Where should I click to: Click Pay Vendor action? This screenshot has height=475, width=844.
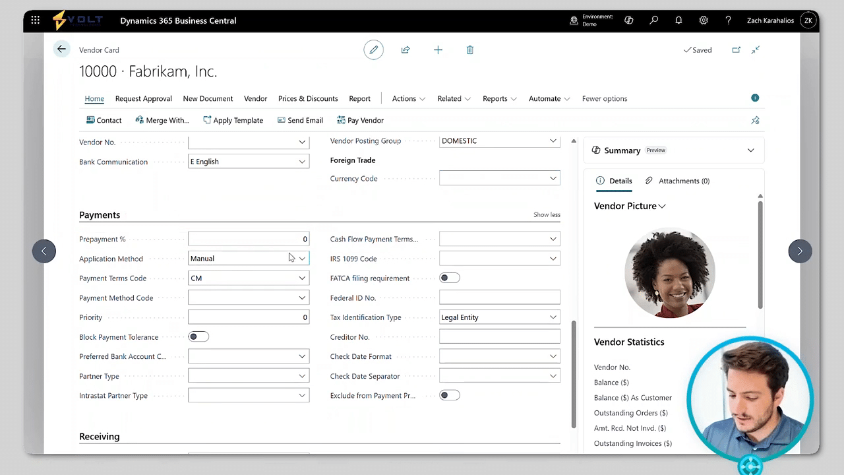[x=360, y=120]
